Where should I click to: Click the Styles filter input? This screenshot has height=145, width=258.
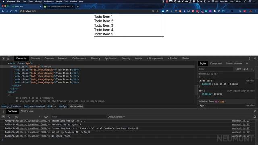216,69
